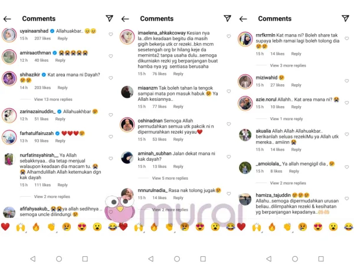This screenshot has width=354, height=265.
Task: Tap the Android home circle button in the middle panel
Action: [x=177, y=259]
